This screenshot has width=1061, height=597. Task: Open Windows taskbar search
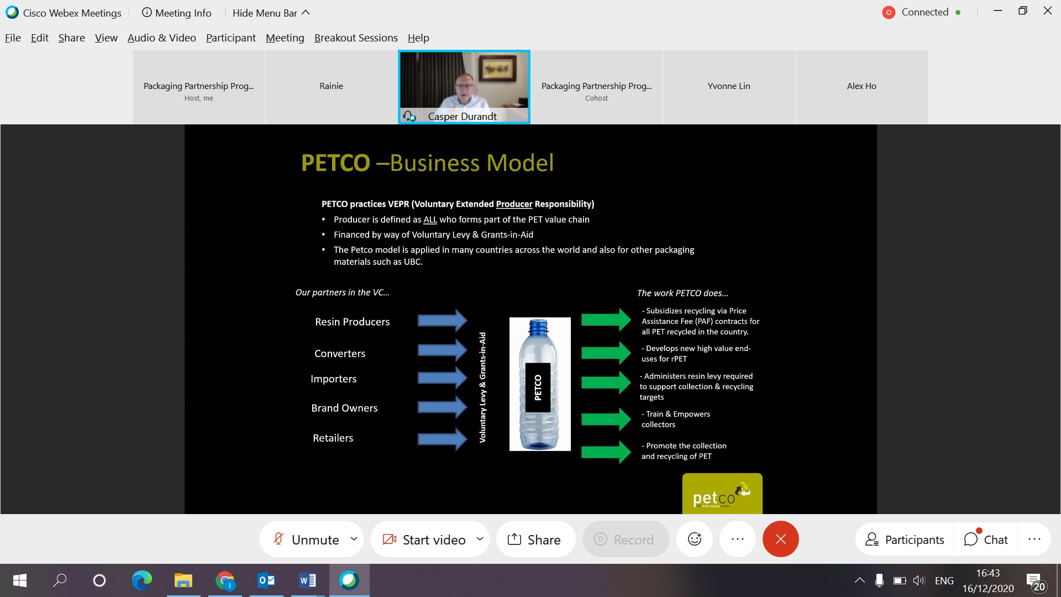pos(60,580)
